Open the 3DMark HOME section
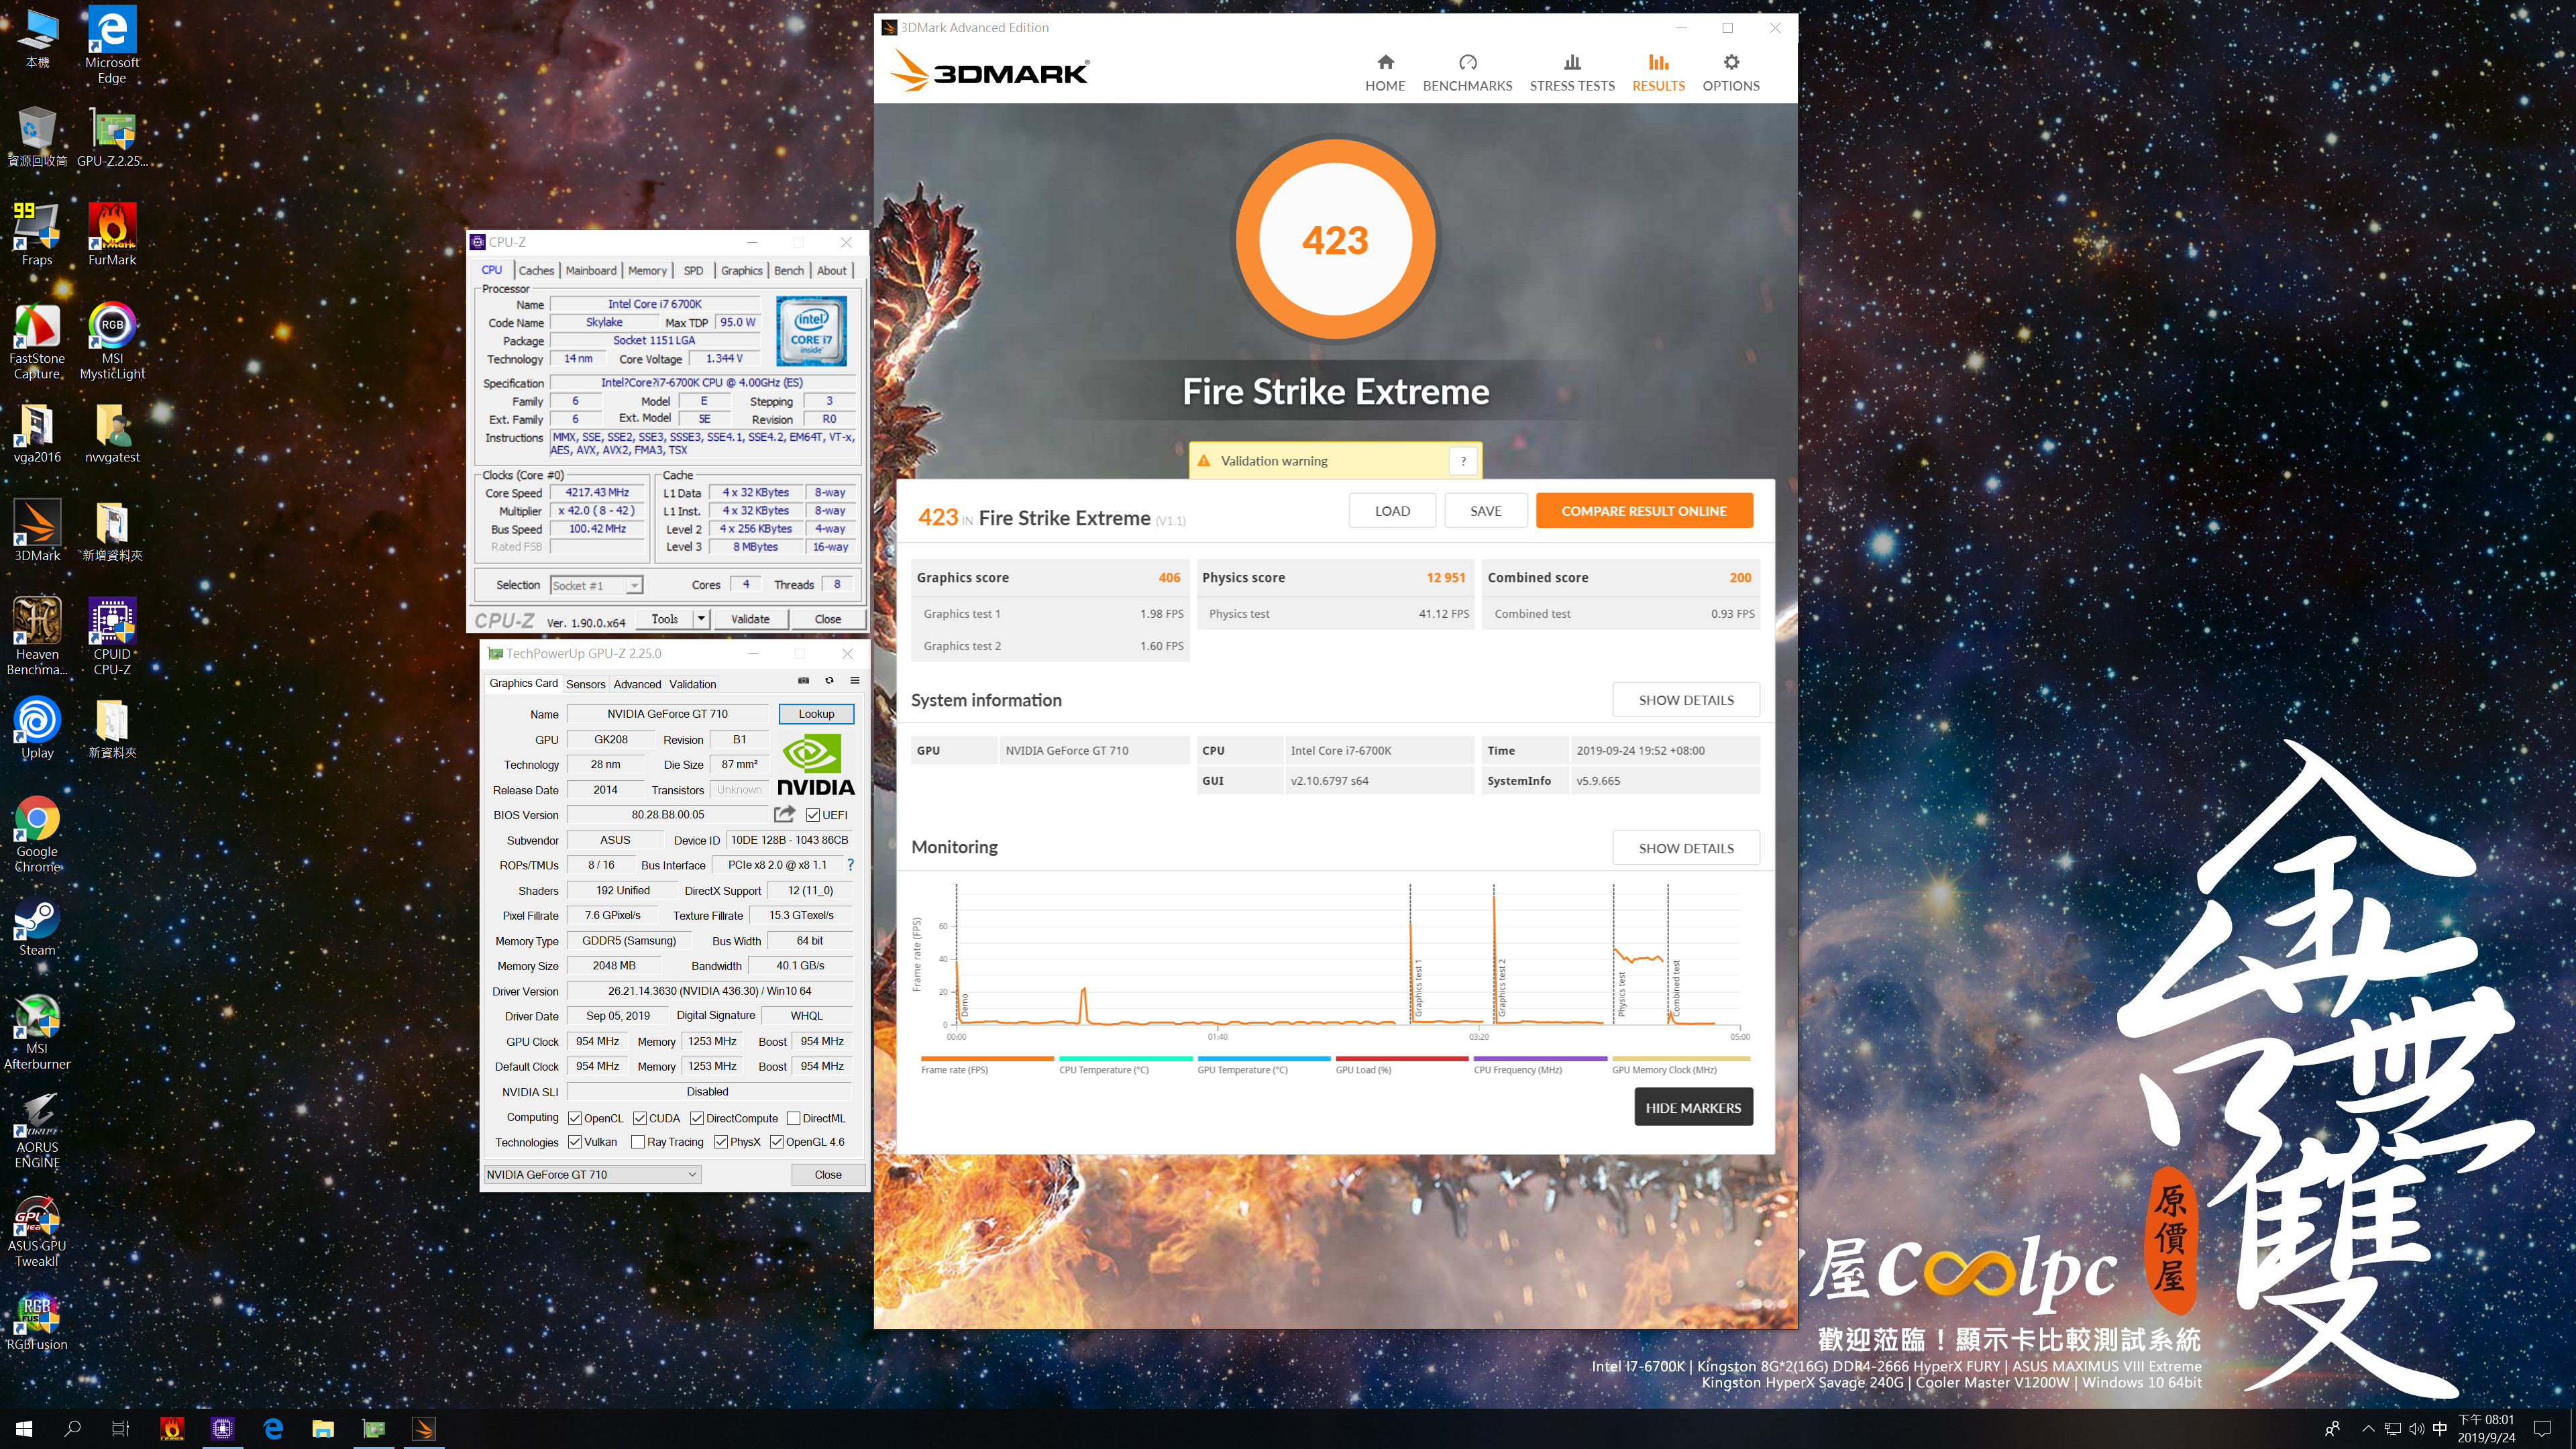The width and height of the screenshot is (2576, 1449). tap(1385, 73)
